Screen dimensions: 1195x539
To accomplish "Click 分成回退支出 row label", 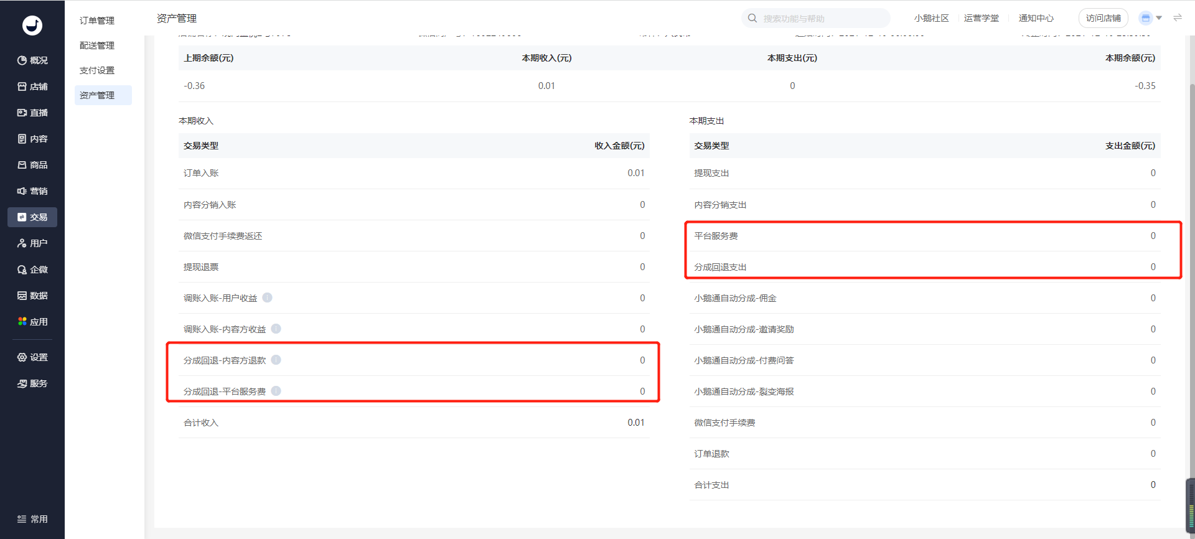I will (x=720, y=267).
